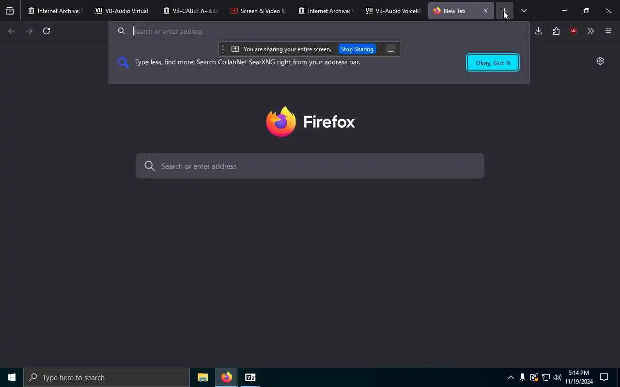Open the volume speaker tray icon

click(558, 377)
